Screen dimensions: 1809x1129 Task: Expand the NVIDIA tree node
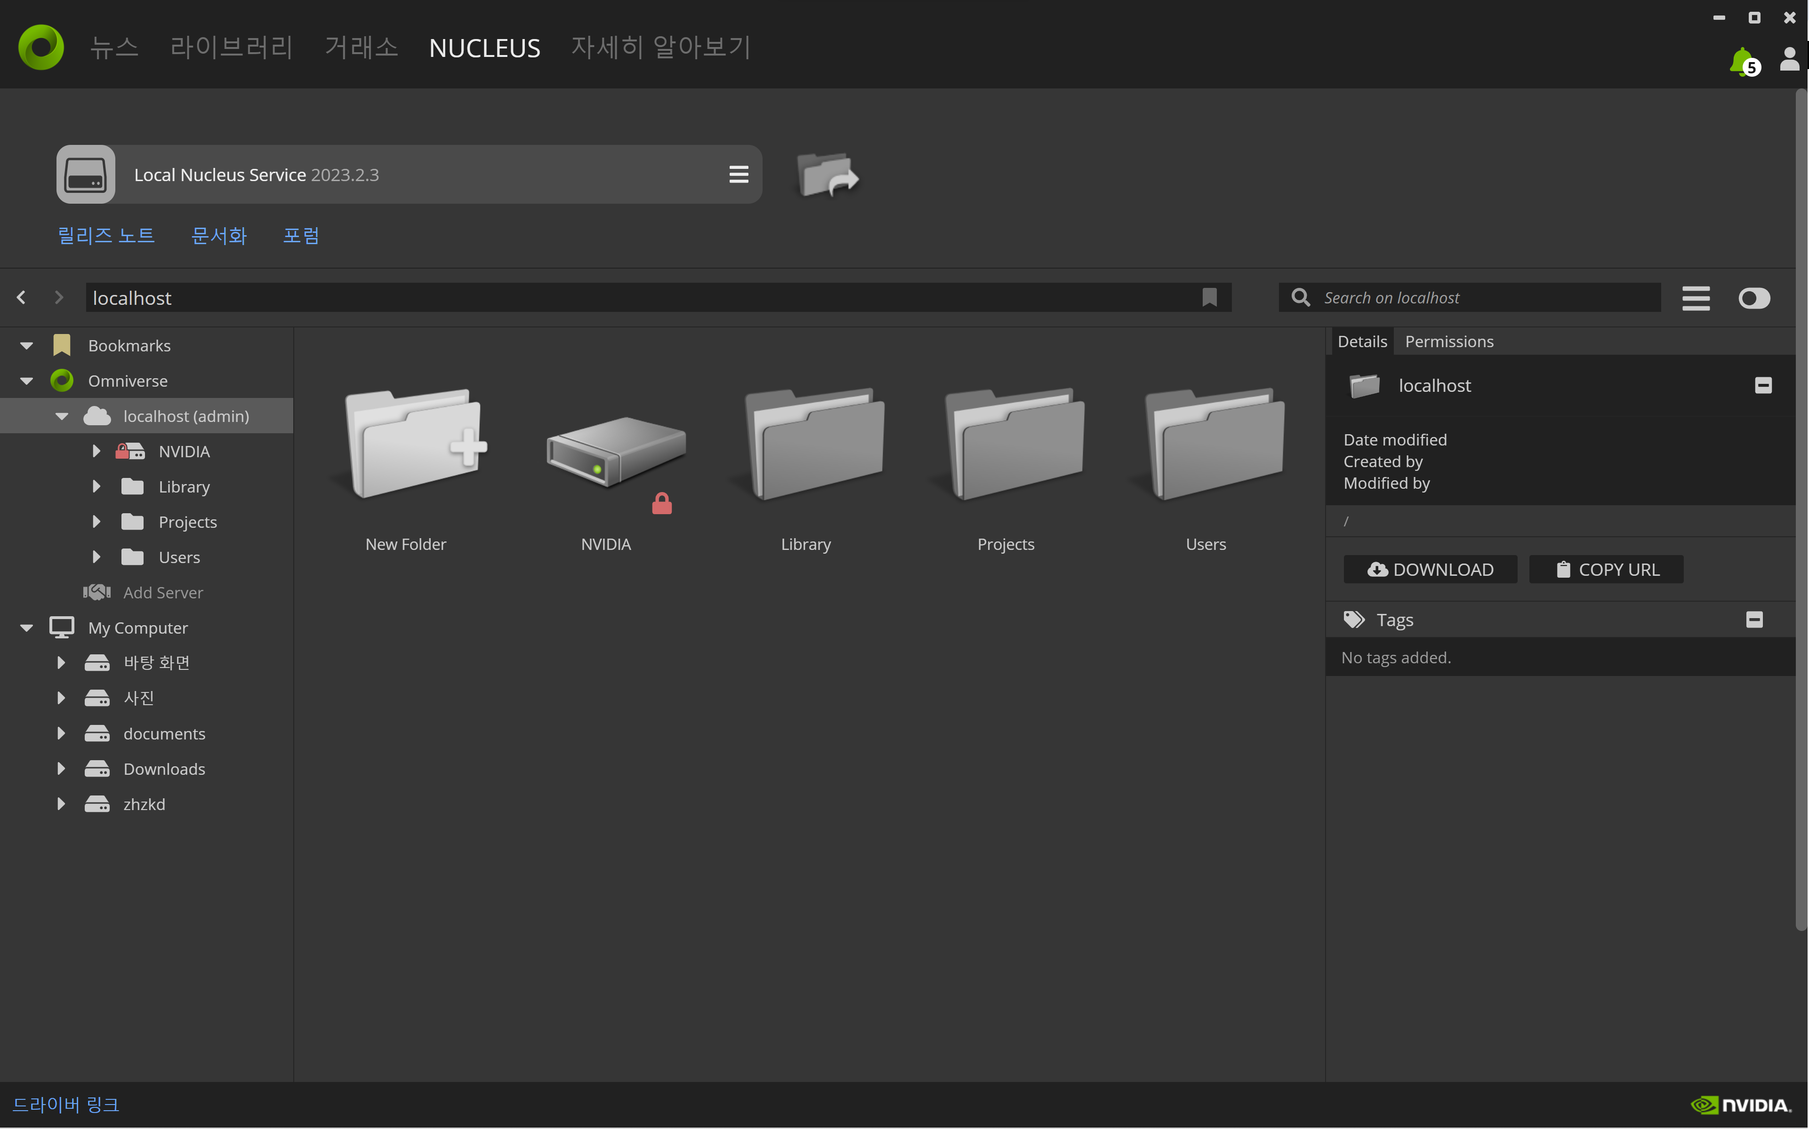pos(96,451)
